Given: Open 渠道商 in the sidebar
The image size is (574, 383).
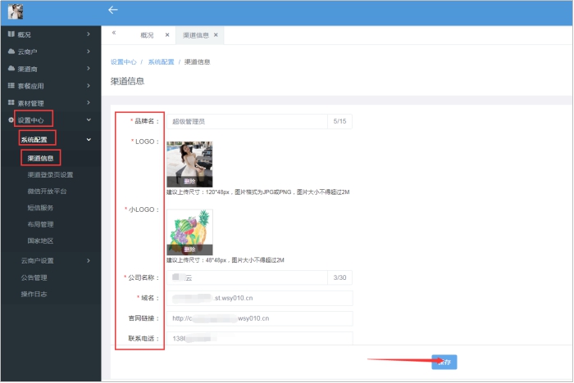Looking at the screenshot, I should coord(27,69).
